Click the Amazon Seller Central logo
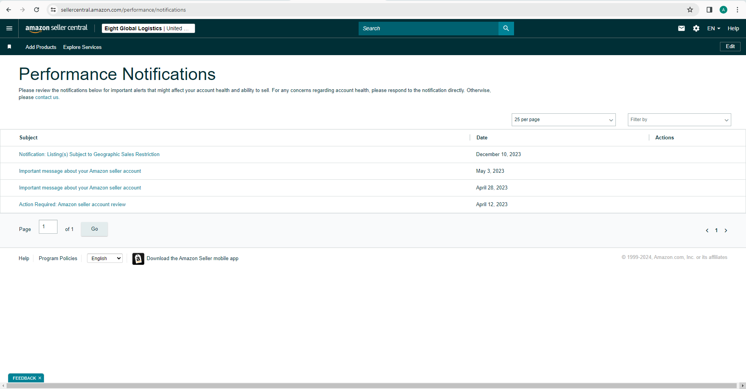 (x=56, y=28)
